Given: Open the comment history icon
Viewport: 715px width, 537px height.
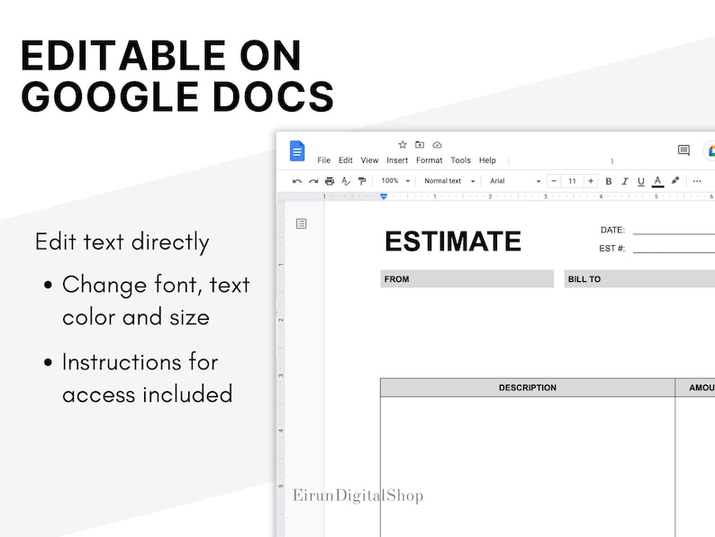Looking at the screenshot, I should coord(683,150).
